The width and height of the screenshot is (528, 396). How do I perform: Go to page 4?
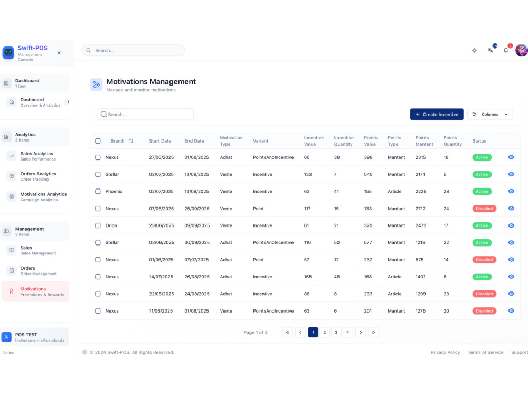tap(348, 332)
